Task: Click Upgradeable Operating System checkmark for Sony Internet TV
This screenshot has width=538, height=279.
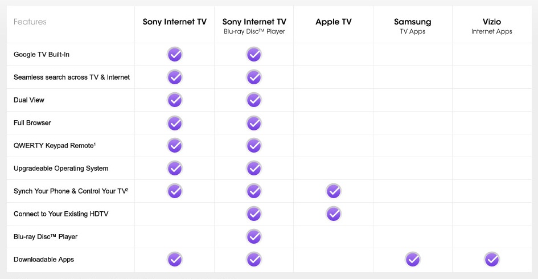Action: (175, 168)
